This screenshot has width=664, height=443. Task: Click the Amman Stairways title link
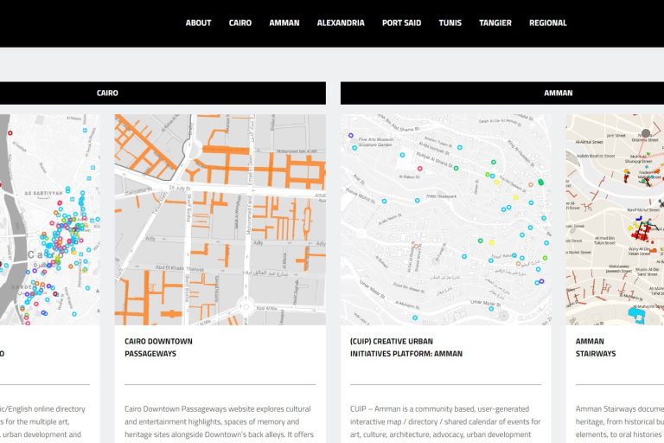pyautogui.click(x=596, y=347)
